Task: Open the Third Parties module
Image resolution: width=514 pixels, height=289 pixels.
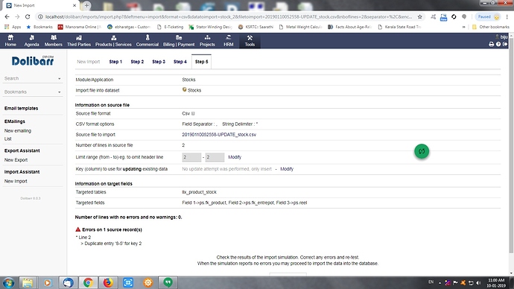Action: click(79, 41)
